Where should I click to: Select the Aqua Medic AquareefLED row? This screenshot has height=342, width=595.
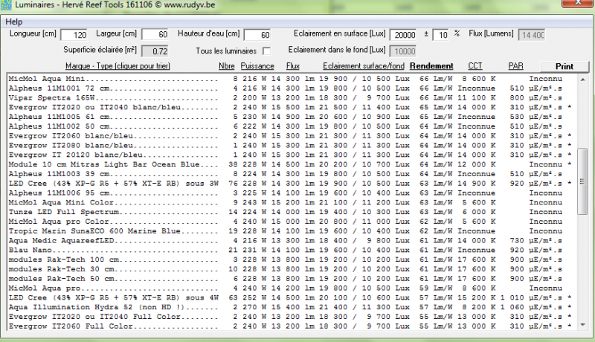291,240
